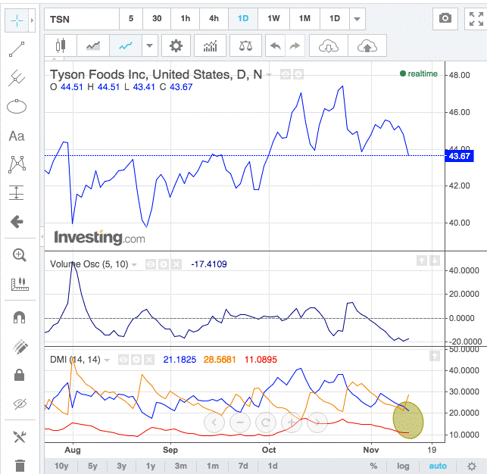Select the 1h interval
Image resolution: width=487 pixels, height=474 pixels.
186,19
